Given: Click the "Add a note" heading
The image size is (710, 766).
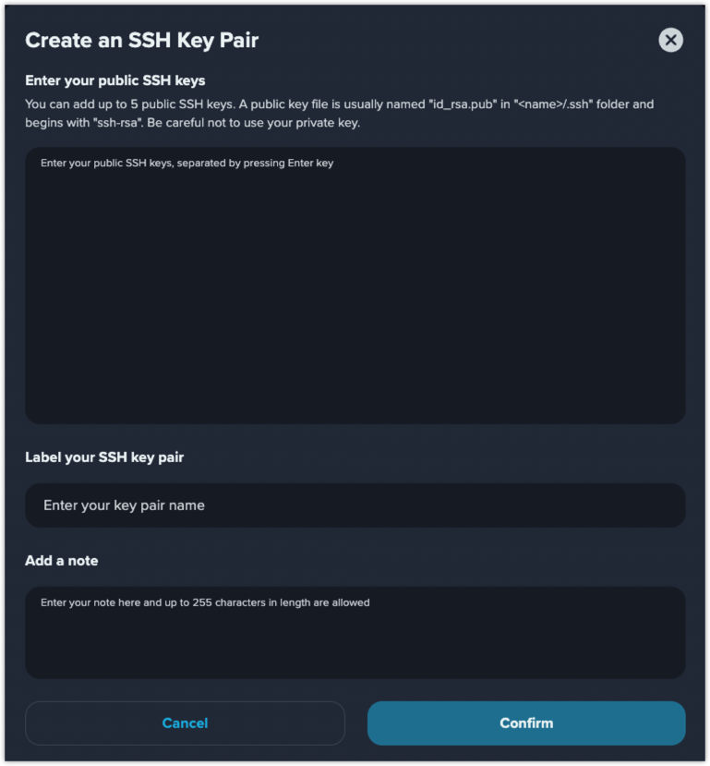Looking at the screenshot, I should pos(62,560).
